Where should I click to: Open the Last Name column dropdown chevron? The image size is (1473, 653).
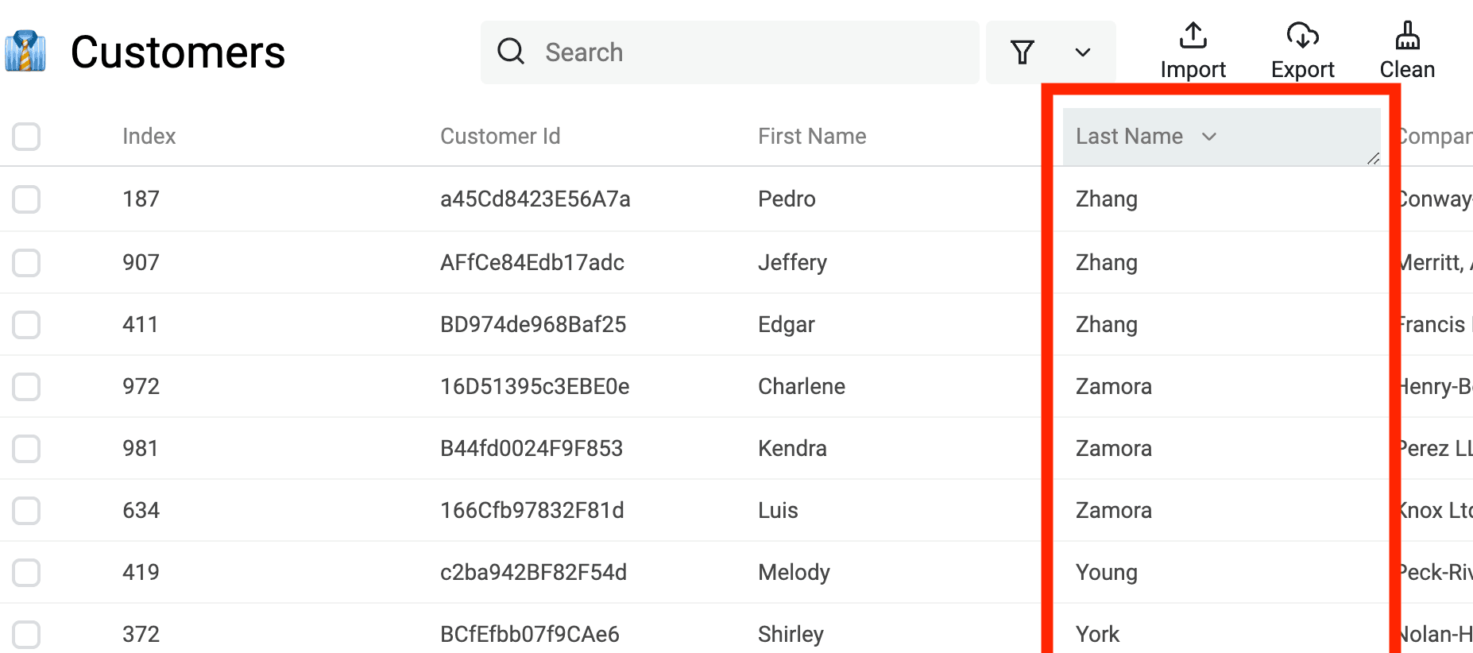coord(1209,137)
